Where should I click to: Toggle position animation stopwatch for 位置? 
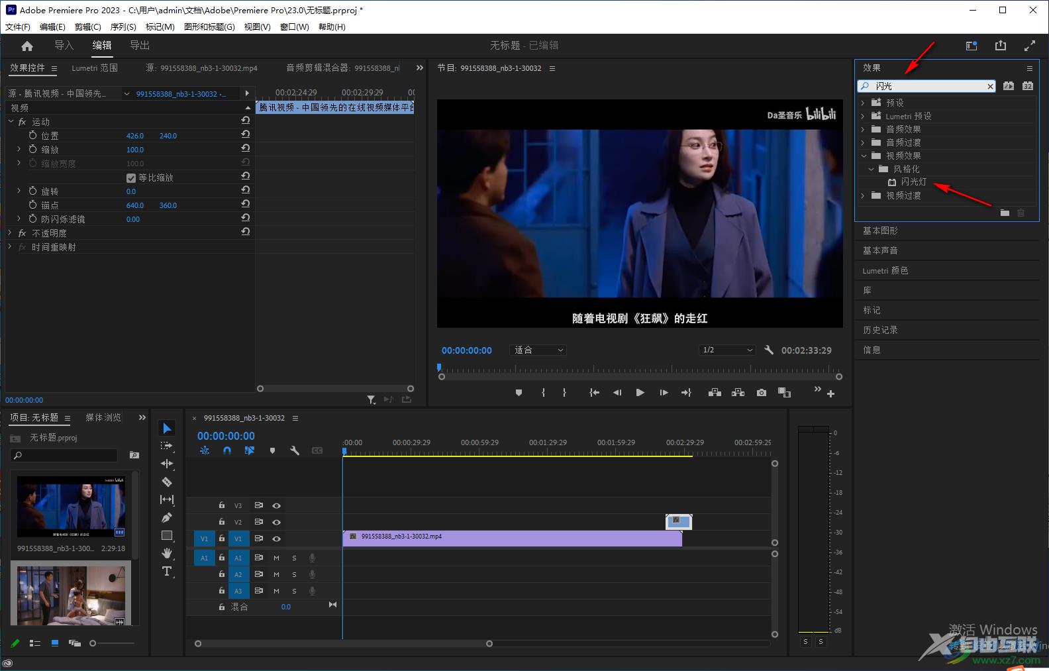point(32,135)
